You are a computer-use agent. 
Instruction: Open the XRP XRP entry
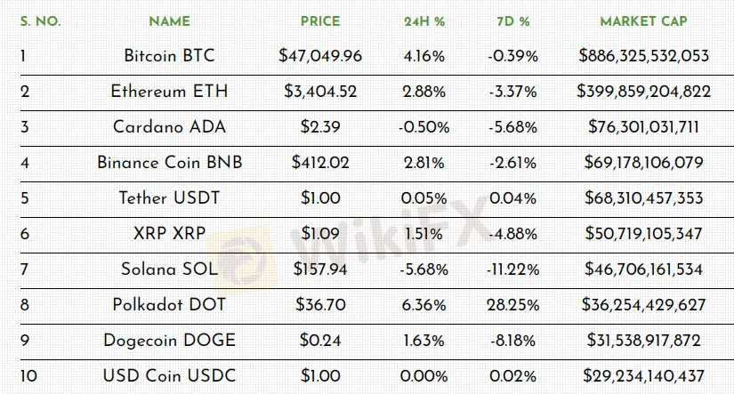tap(169, 234)
